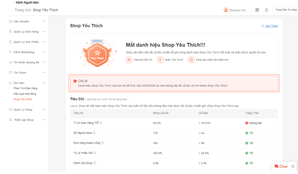The image size is (298, 174).
Task: Click the Nhãn Yêu Thích badge icon
Action: click(160, 60)
